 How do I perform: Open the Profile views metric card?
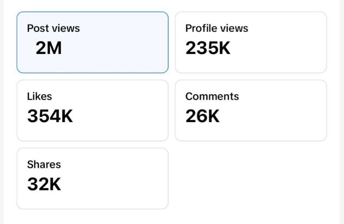coord(251,42)
